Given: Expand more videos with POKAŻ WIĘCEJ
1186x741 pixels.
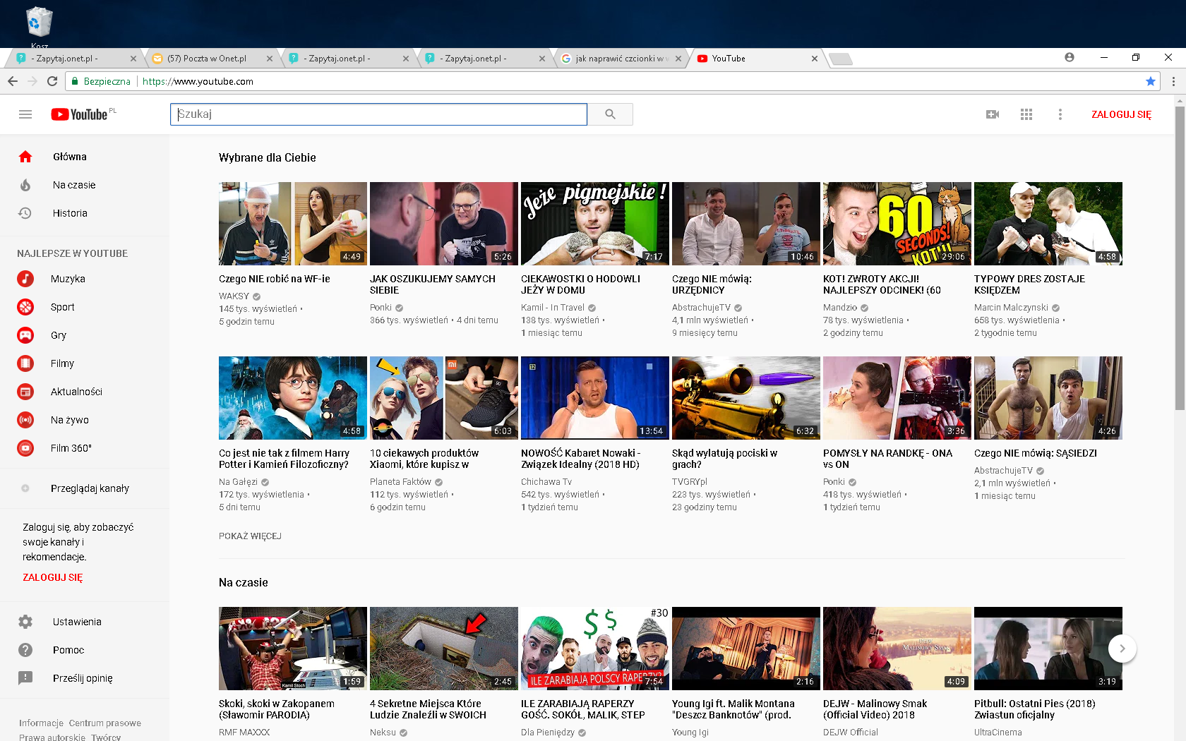Looking at the screenshot, I should [x=250, y=536].
